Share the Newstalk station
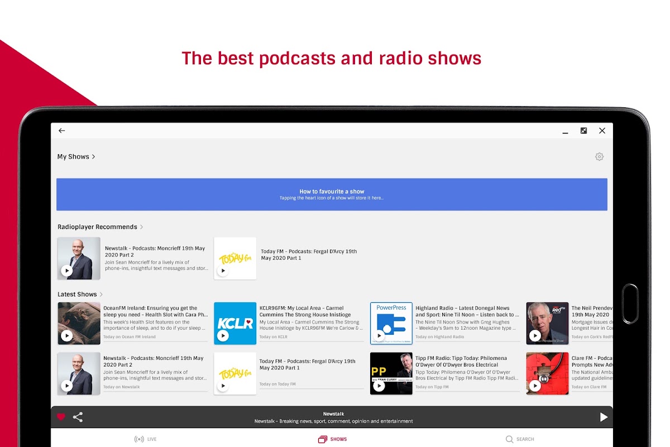The image size is (670, 447). coord(78,417)
